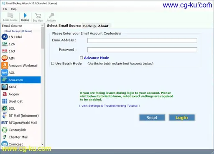The height and width of the screenshot is (154, 214).
Task: Select the Charter Mail icon
Action: coord(5,137)
